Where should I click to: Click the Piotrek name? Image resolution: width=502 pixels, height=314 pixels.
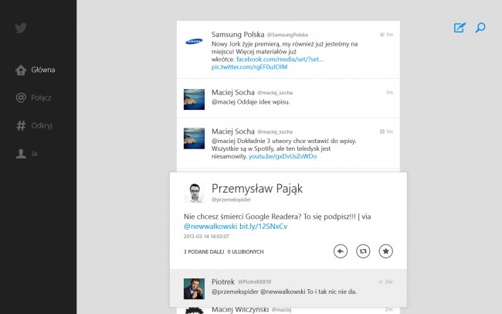(x=223, y=282)
